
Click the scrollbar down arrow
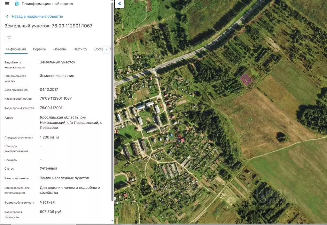pyautogui.click(x=113, y=221)
